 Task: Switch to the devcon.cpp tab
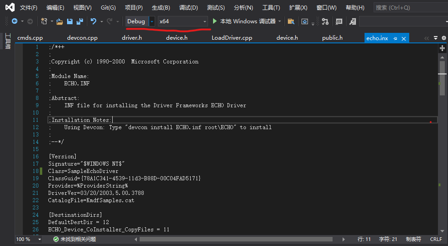[82, 38]
